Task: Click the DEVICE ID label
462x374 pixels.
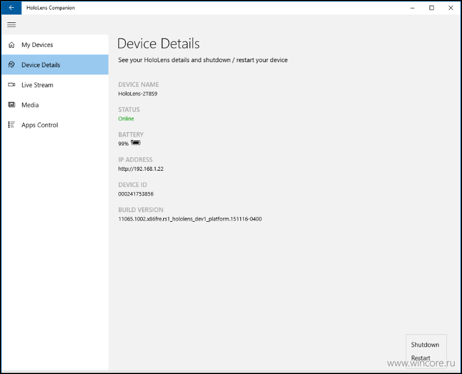Action: pos(133,185)
